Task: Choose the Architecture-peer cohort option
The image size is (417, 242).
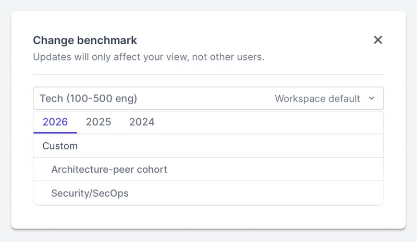Action: (x=109, y=170)
